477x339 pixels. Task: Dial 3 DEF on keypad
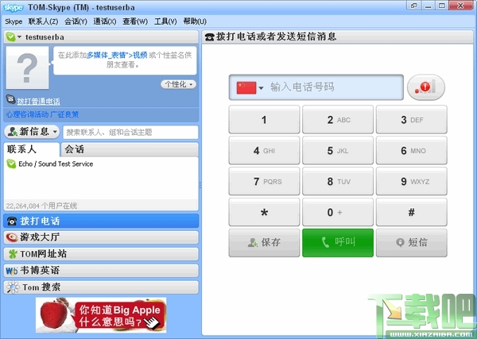click(x=411, y=120)
